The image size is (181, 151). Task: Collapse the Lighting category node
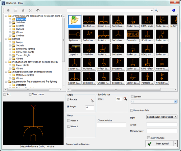(6, 39)
